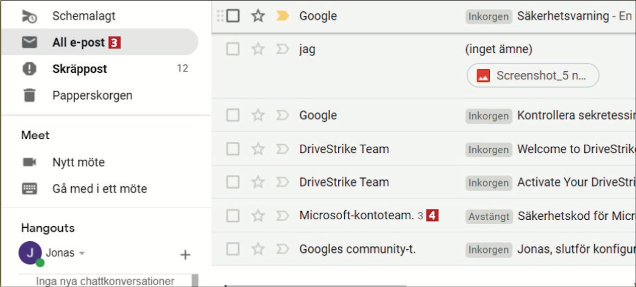The height and width of the screenshot is (287, 636).
Task: Star the Microsoft-kontoteam email
Action: point(258,216)
